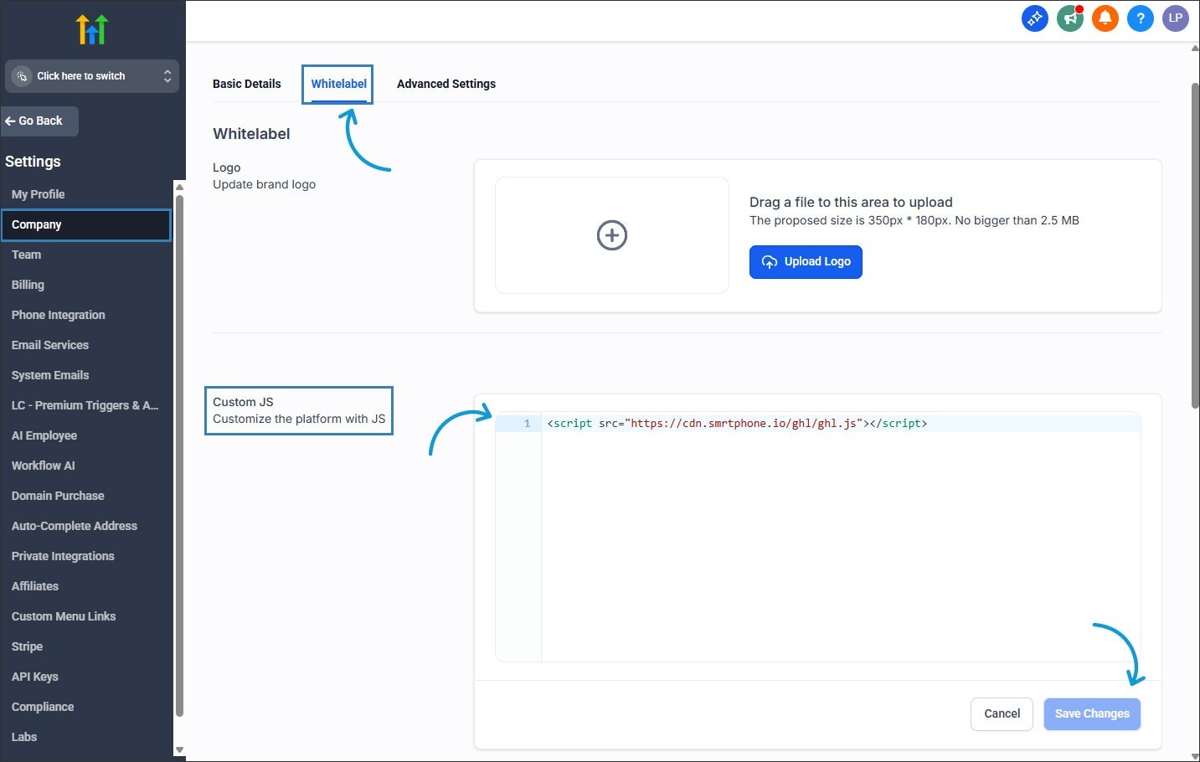The width and height of the screenshot is (1200, 762).
Task: Switch to the Basic Details tab
Action: (247, 84)
